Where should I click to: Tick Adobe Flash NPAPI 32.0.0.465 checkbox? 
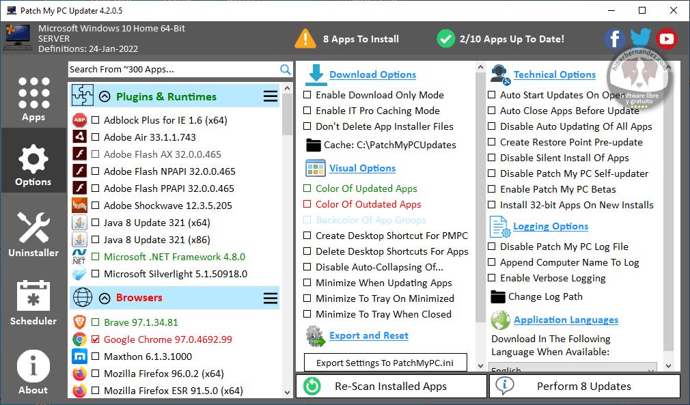95,171
